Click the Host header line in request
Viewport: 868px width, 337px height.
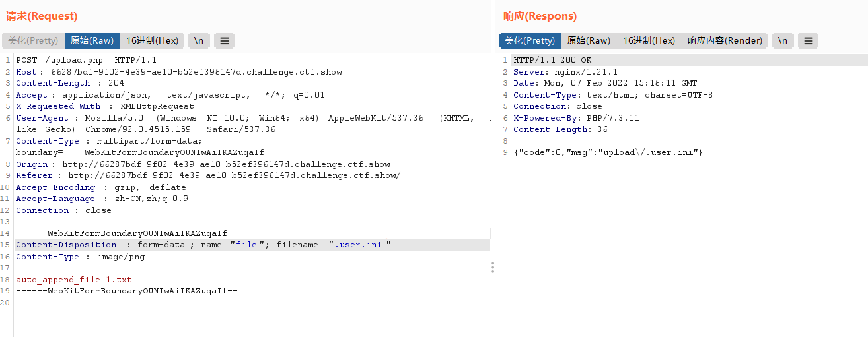pos(179,72)
